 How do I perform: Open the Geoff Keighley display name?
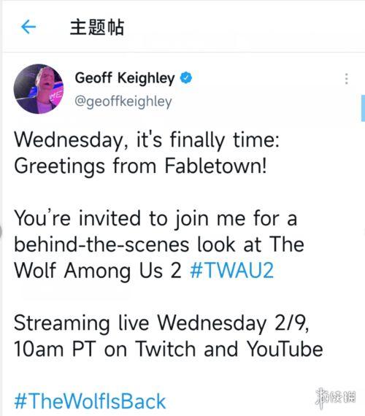coord(125,78)
